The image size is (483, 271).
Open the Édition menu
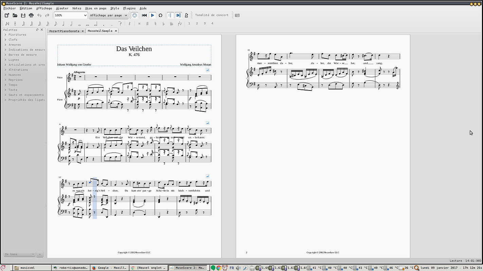pos(26,8)
